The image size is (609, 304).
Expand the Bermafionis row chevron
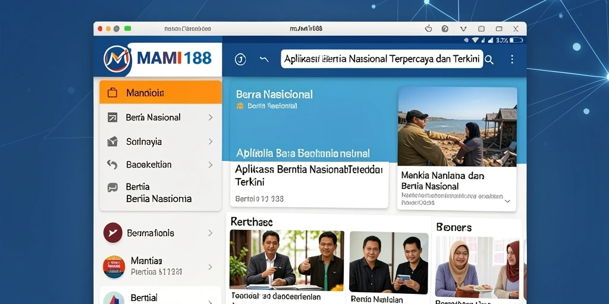210,233
